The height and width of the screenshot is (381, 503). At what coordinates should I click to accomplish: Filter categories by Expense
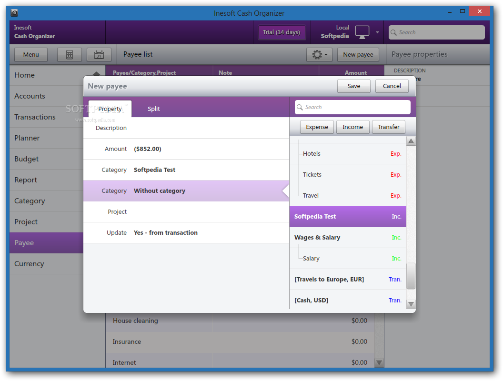click(317, 127)
